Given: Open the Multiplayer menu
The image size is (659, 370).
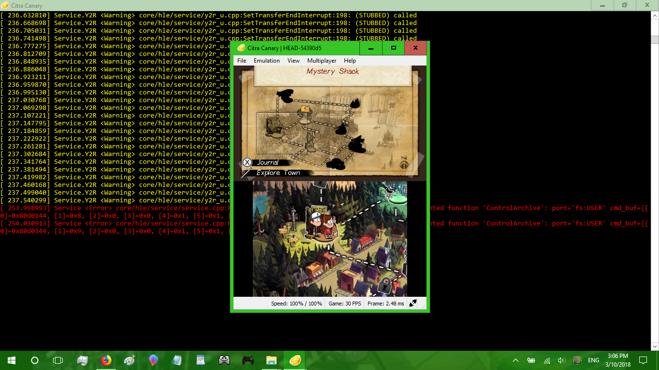Looking at the screenshot, I should pyautogui.click(x=322, y=61).
